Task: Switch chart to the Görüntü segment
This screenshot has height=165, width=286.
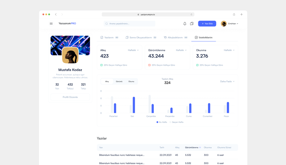Action: coord(119,82)
